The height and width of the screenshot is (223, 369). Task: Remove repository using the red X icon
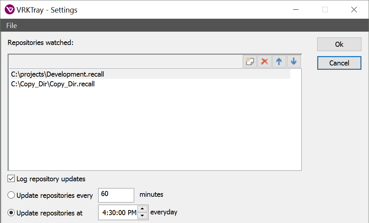pyautogui.click(x=264, y=62)
